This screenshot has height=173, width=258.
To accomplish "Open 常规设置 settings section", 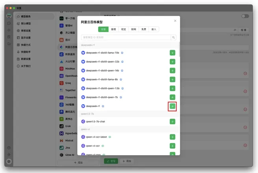I will pos(35,31).
